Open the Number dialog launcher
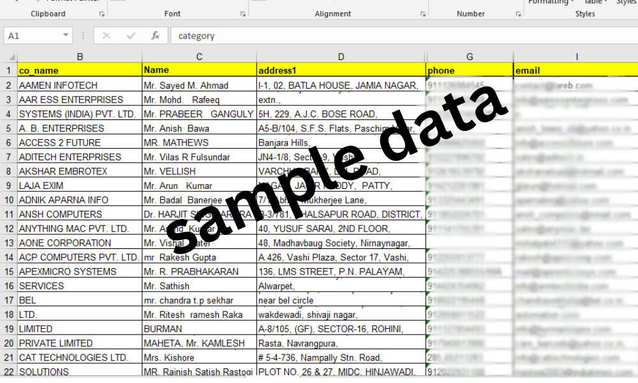This screenshot has height=383, width=638. point(518,14)
